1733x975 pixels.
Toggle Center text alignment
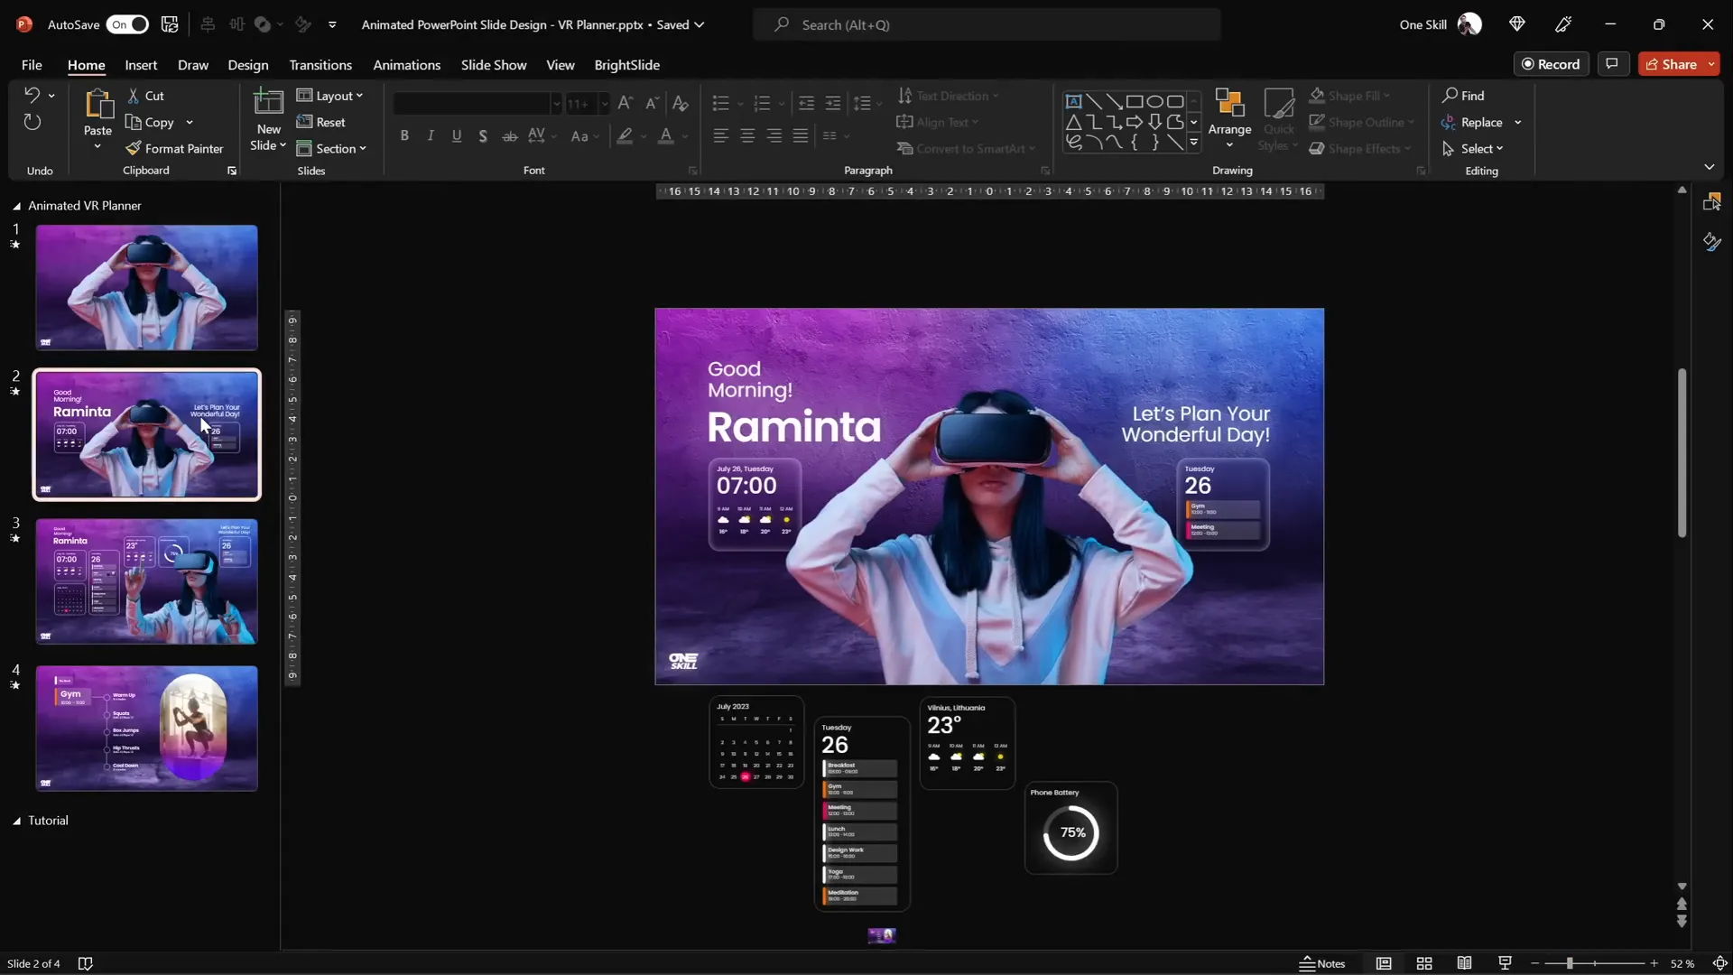click(x=747, y=136)
